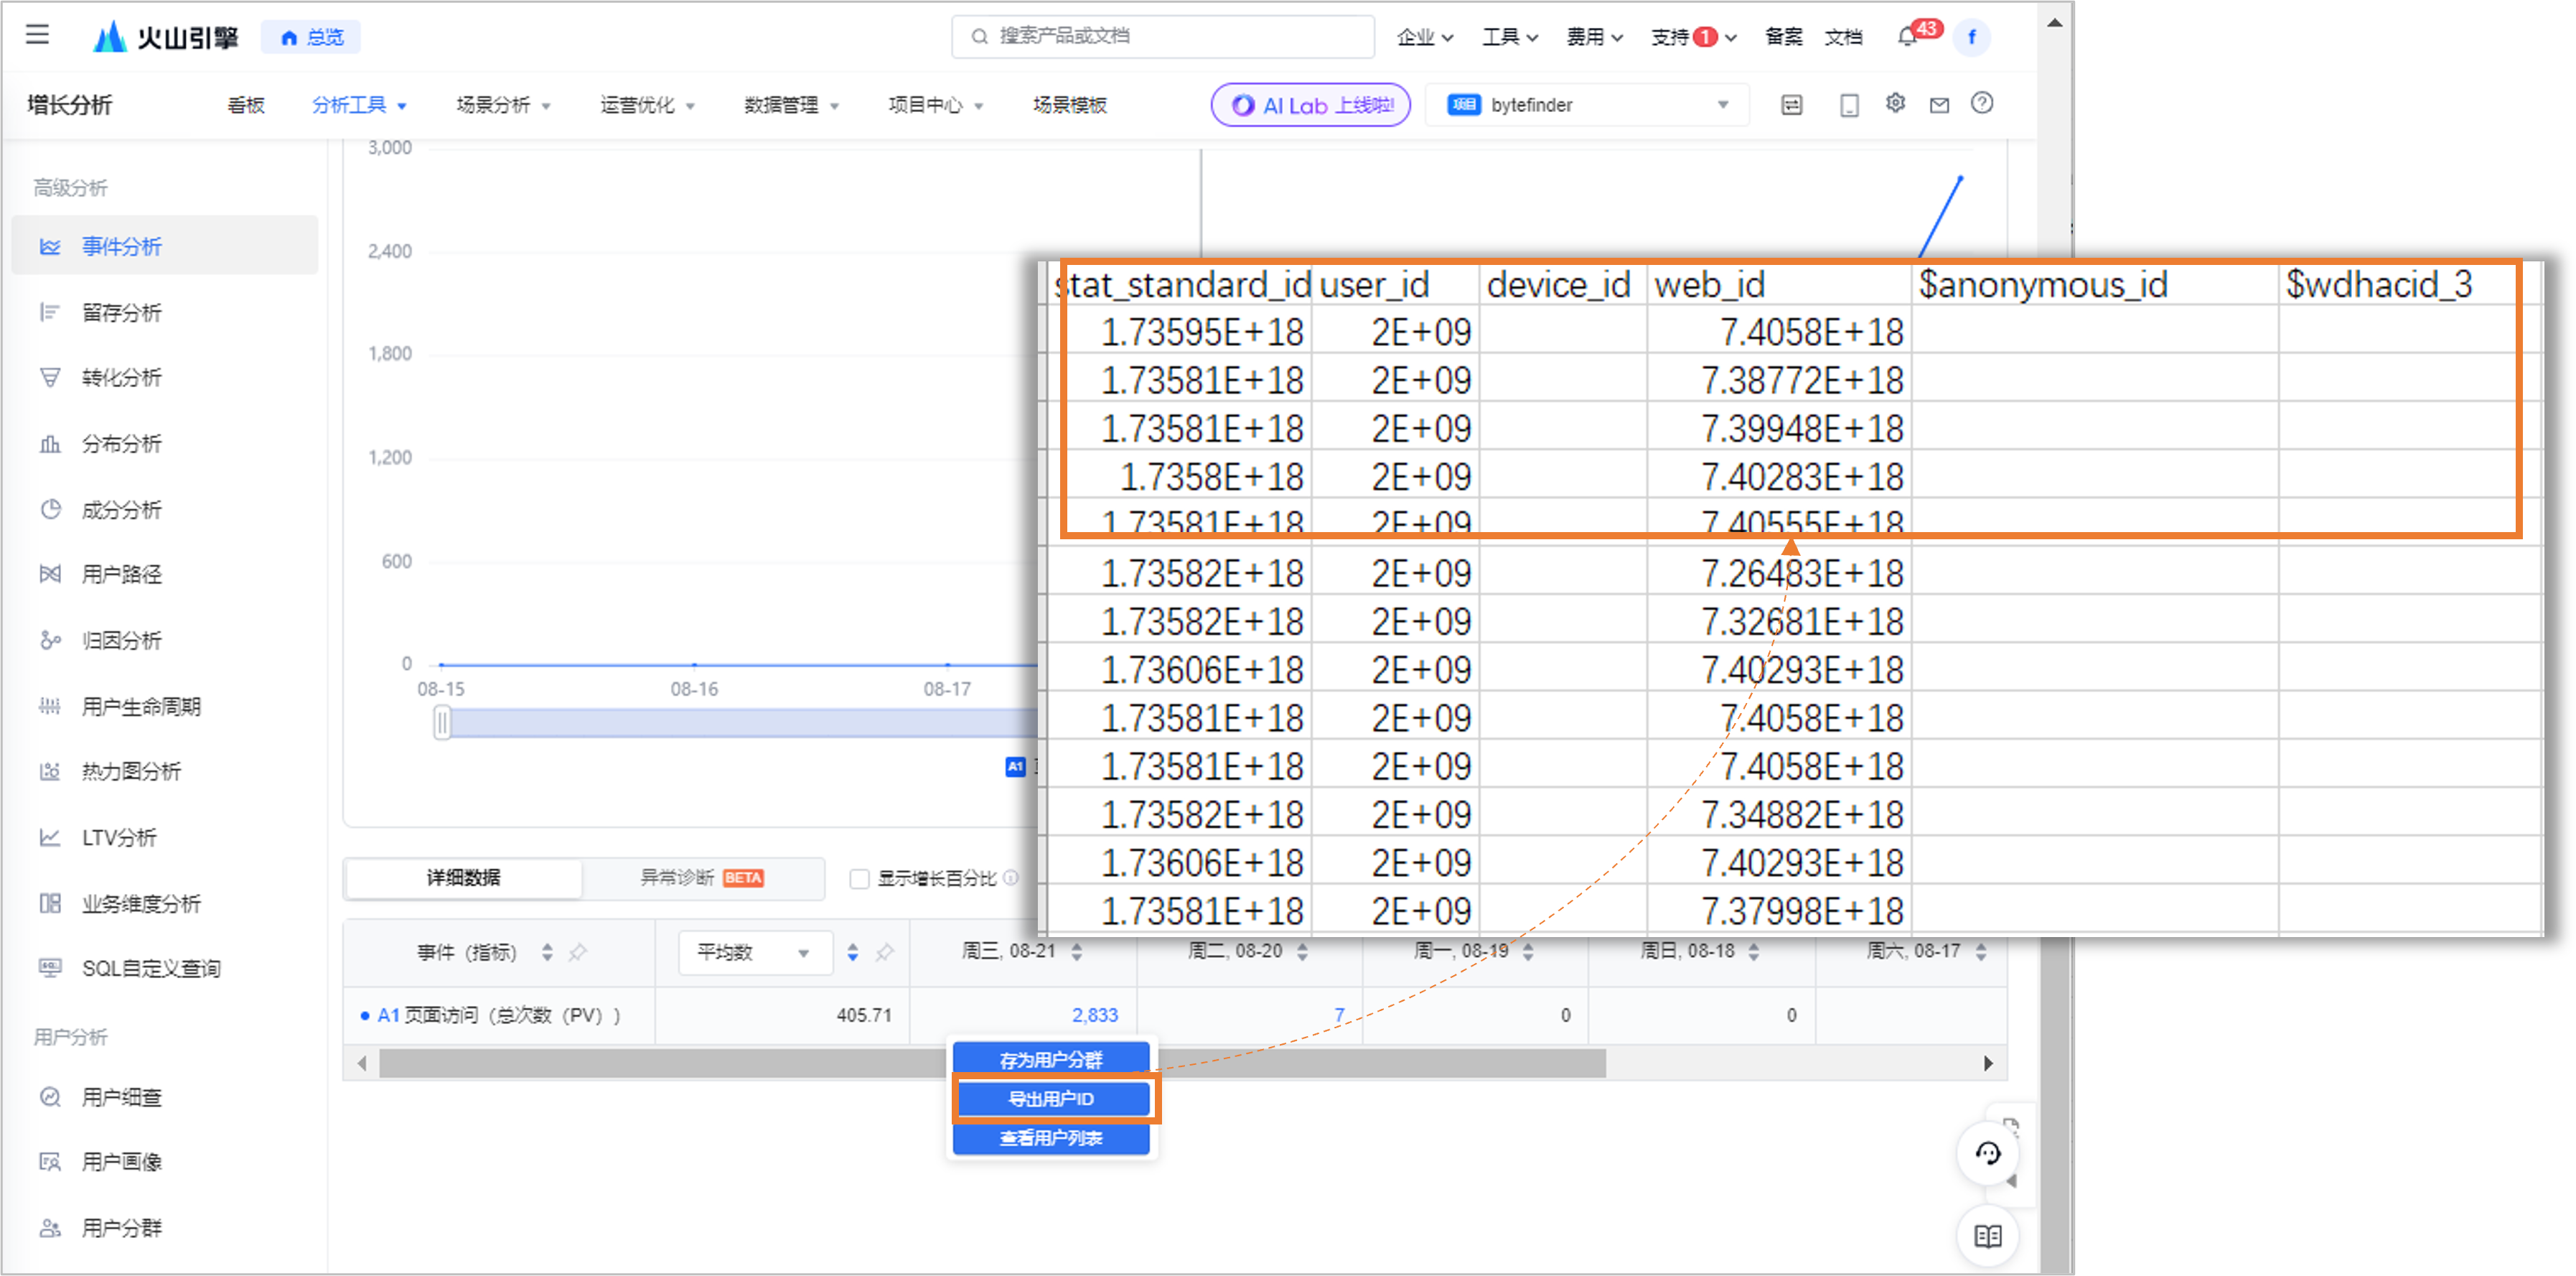Click the search products or docs field
The height and width of the screenshot is (1276, 2576).
coord(1163,37)
